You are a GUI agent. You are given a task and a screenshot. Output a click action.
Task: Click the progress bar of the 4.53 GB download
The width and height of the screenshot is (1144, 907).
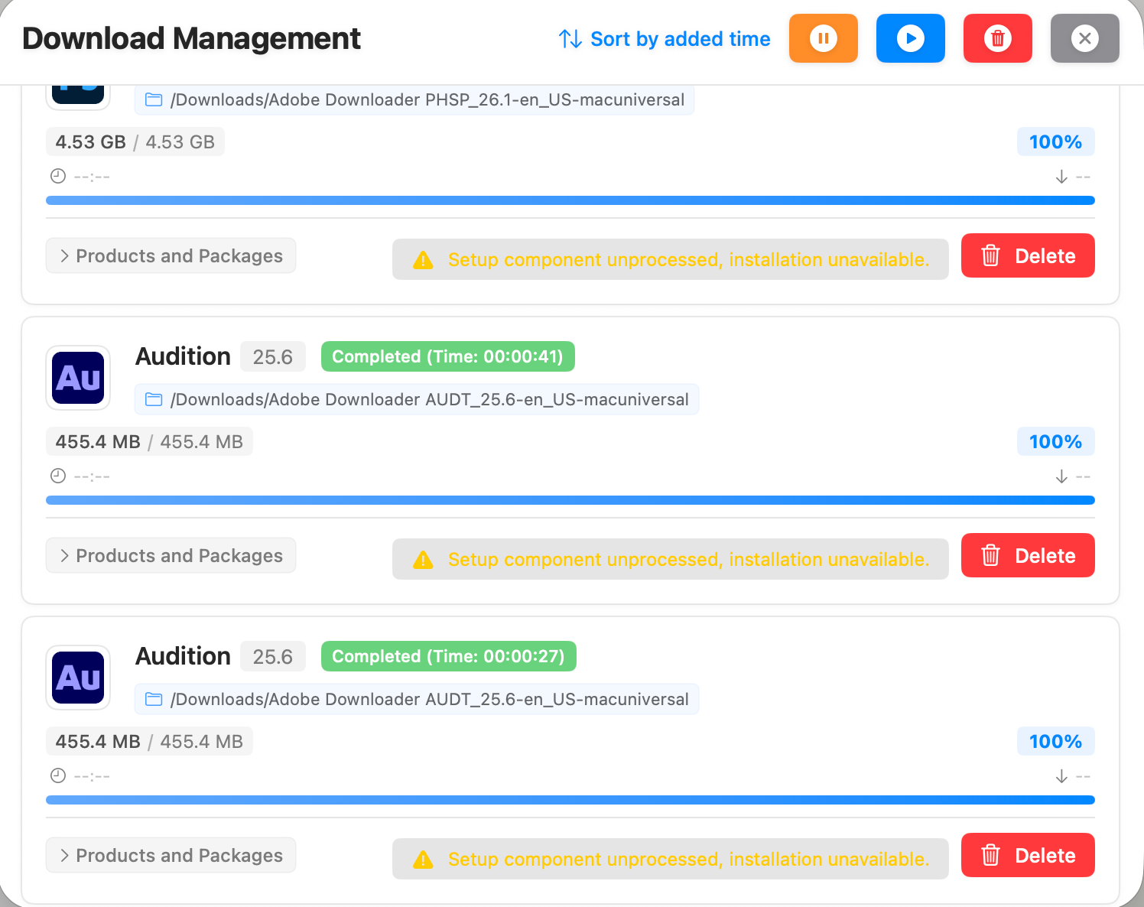[x=570, y=200]
